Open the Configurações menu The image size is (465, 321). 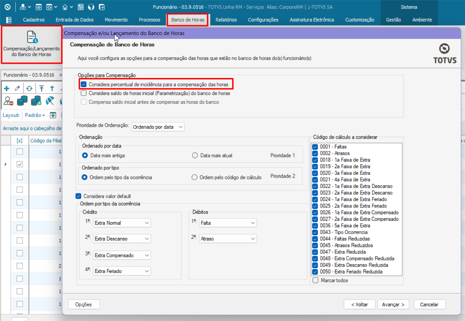click(263, 20)
